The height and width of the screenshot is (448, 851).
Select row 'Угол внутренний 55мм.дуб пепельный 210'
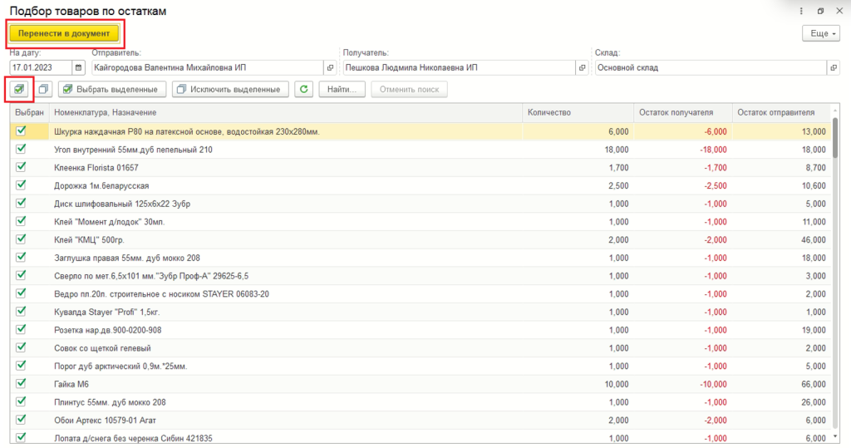[x=421, y=150]
